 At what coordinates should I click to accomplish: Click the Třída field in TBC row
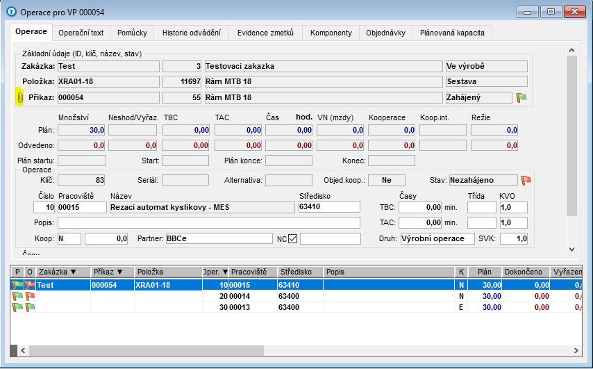482,207
